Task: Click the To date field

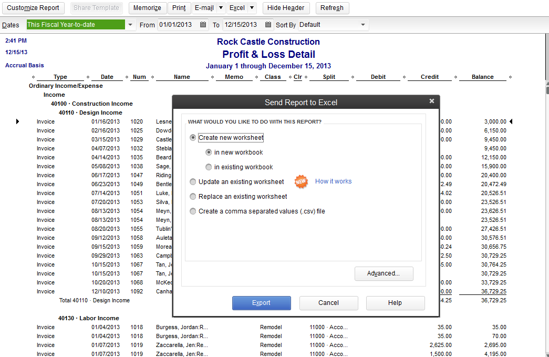Action: click(243, 25)
